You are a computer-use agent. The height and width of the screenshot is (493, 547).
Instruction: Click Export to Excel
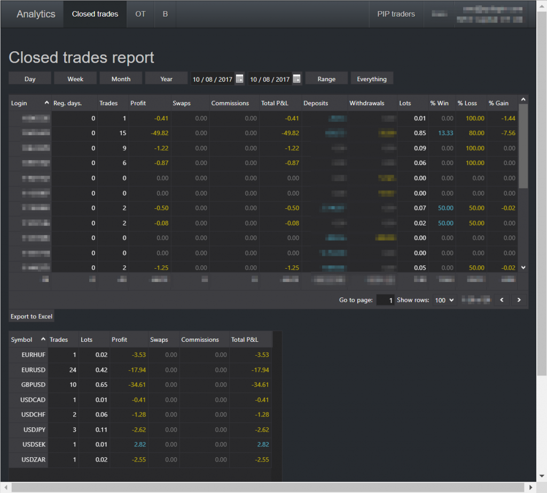(x=31, y=316)
